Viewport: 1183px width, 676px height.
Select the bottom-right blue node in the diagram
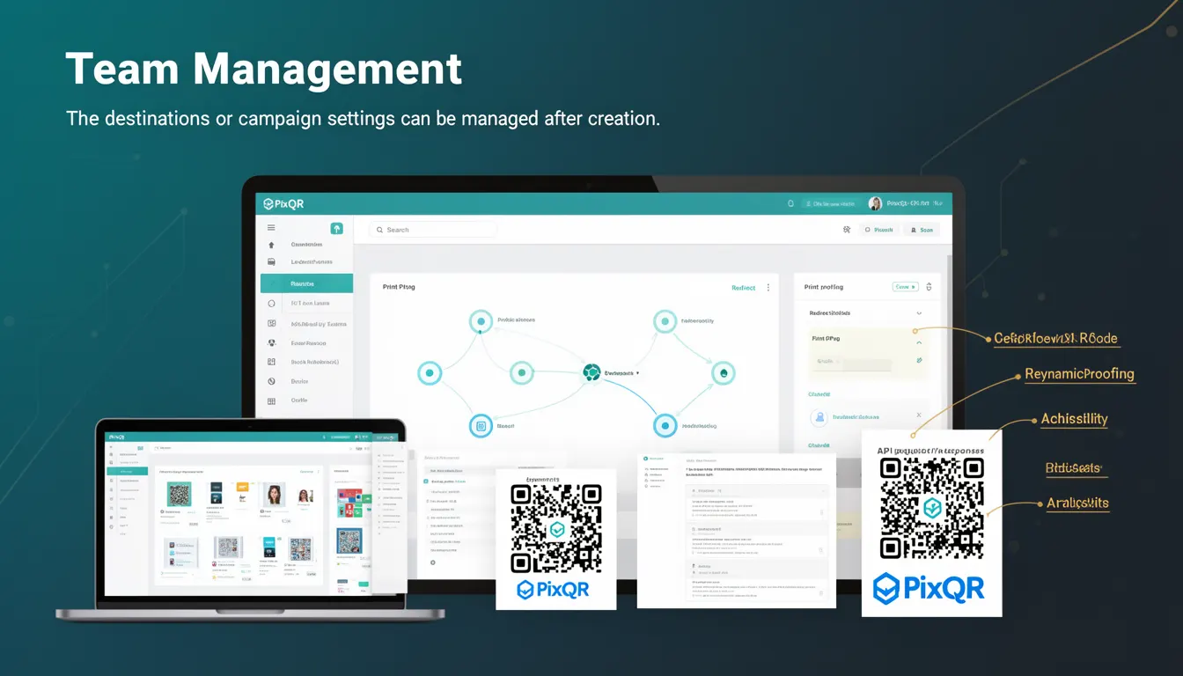tap(665, 426)
